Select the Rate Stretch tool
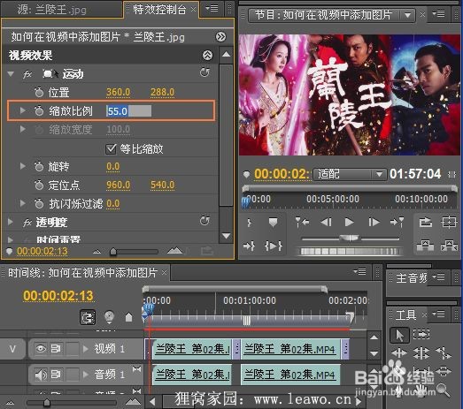The width and height of the screenshot is (463, 409). click(444, 352)
